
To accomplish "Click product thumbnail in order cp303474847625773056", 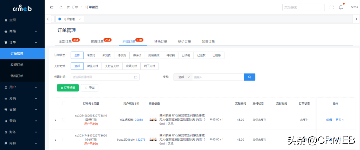I will click(x=153, y=139).
